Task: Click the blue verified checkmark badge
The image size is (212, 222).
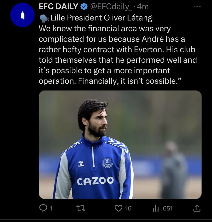Action: (84, 7)
